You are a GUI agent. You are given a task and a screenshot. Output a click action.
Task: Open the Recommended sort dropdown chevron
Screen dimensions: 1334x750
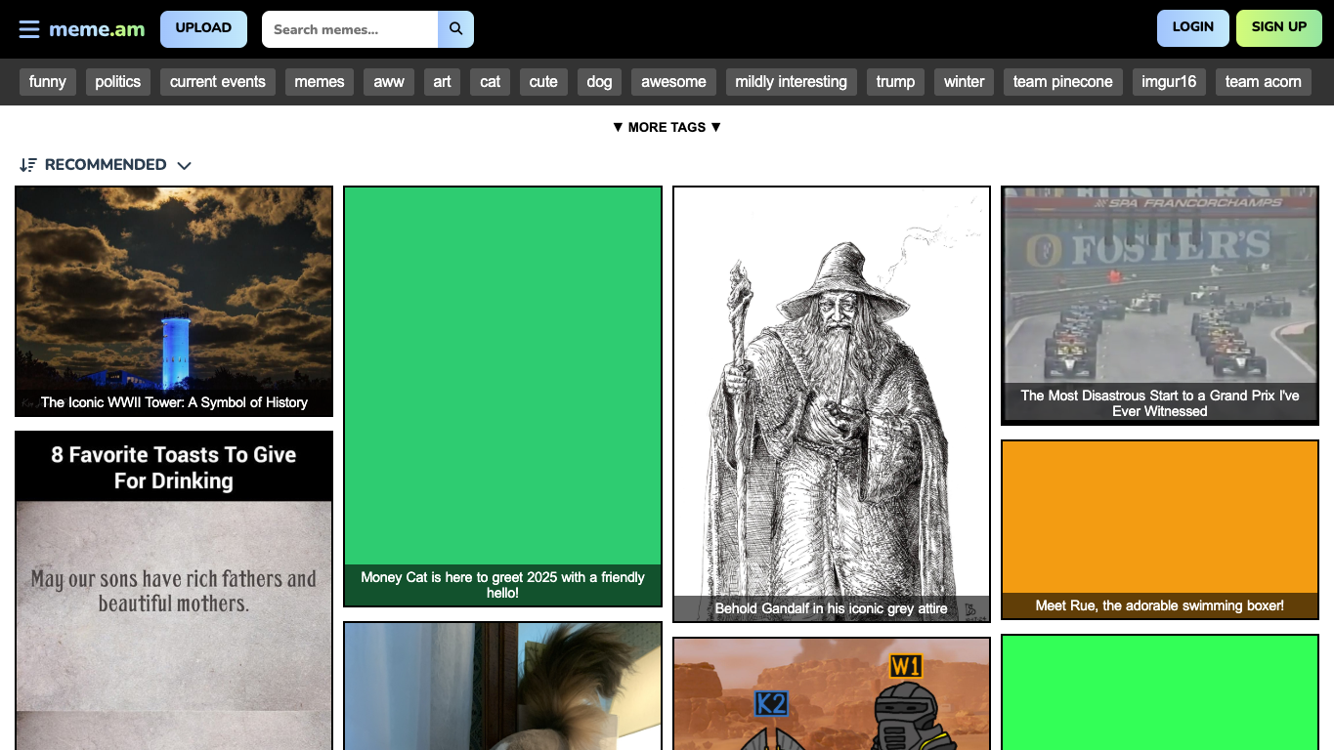(184, 165)
